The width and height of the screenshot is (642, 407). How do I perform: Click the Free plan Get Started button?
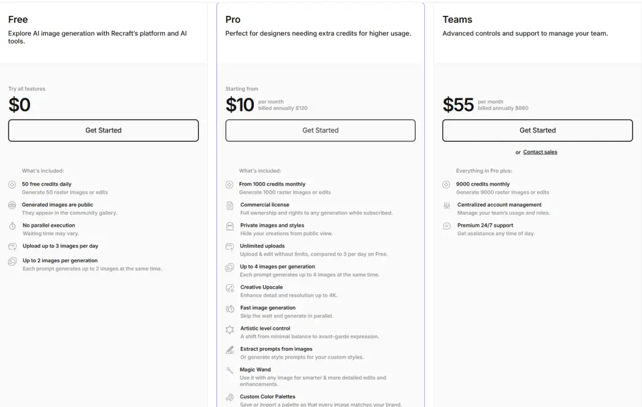tap(103, 130)
